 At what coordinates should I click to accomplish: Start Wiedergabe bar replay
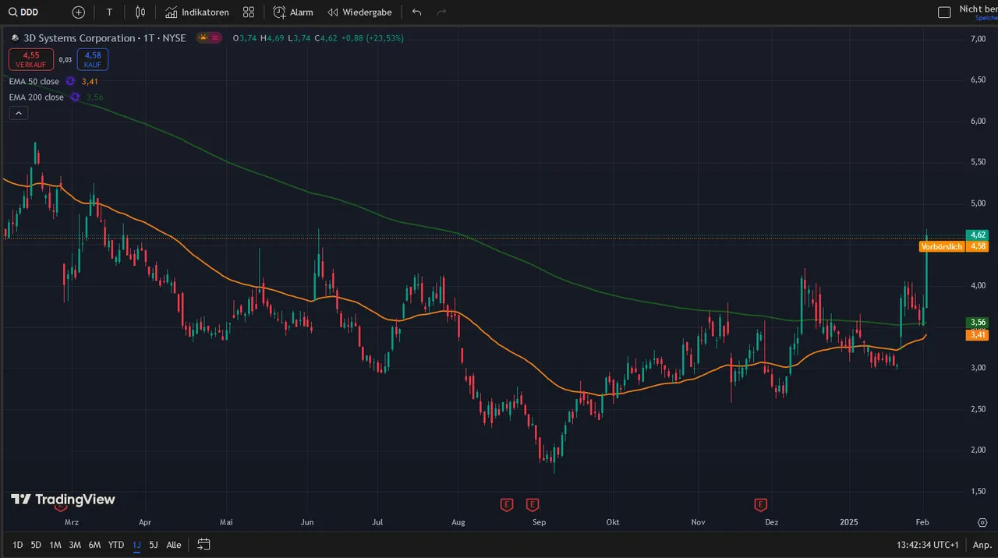pyautogui.click(x=359, y=12)
